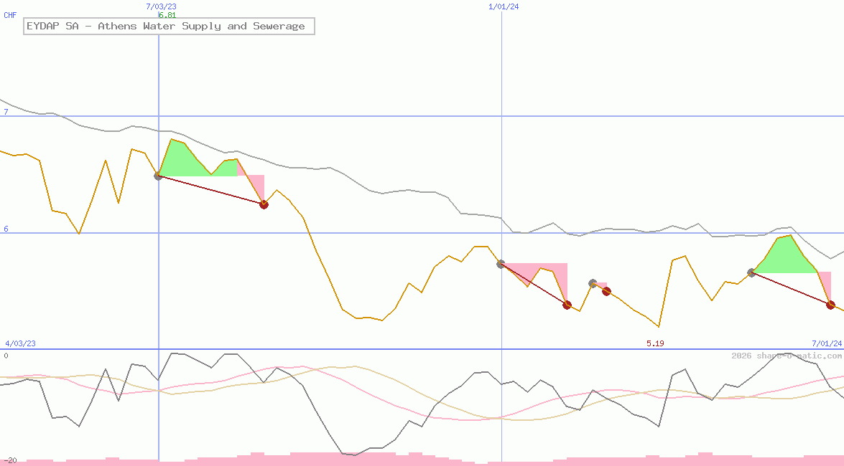Click the red marker of the shortest trade segment

(x=606, y=291)
